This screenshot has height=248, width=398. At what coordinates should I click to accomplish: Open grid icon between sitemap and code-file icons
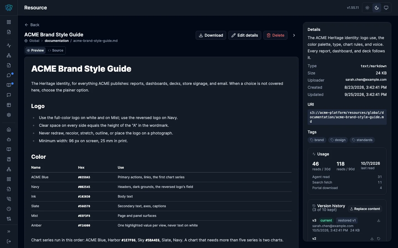tap(9, 179)
